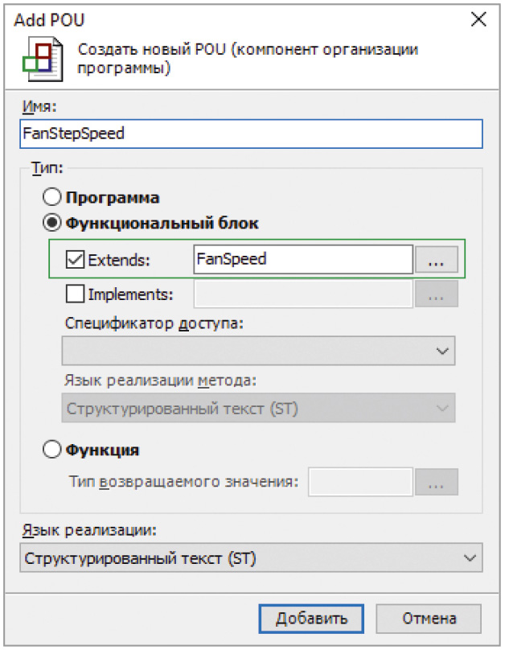
Task: Click browse button next to return type field
Action: tap(437, 482)
